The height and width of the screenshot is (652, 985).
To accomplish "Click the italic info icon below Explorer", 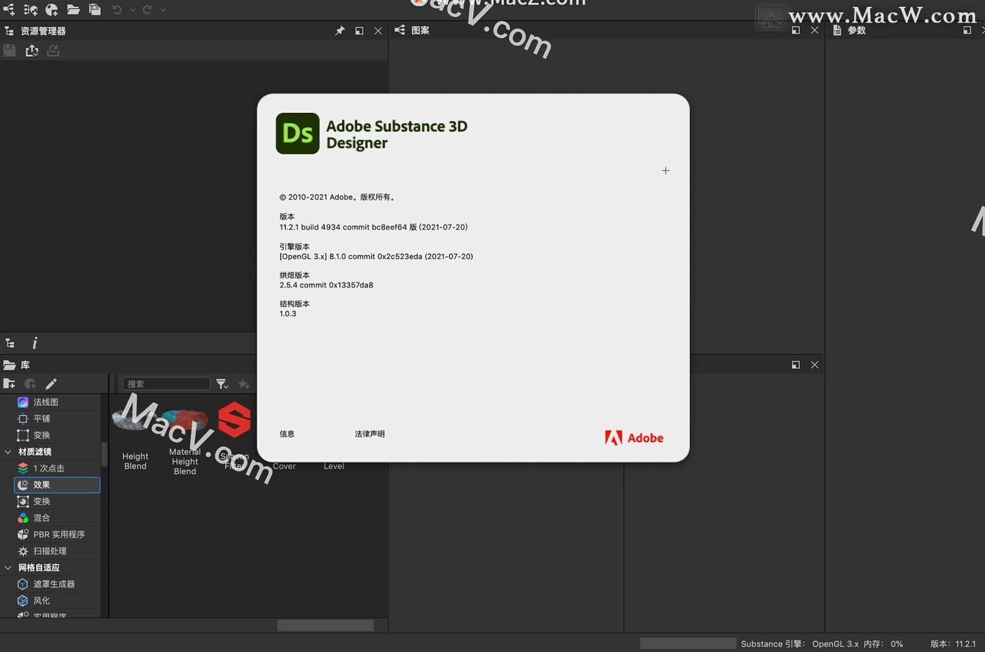I will pos(35,343).
